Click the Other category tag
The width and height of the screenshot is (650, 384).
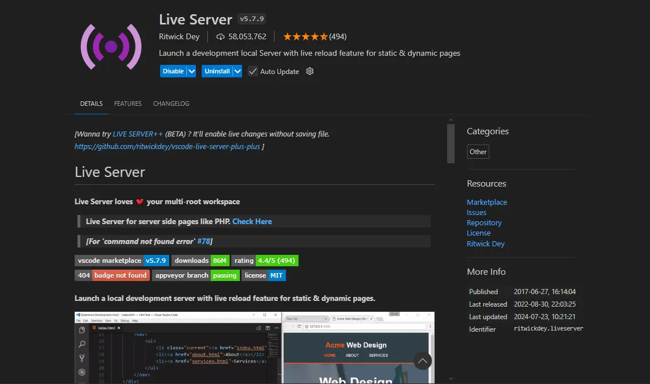[478, 152]
